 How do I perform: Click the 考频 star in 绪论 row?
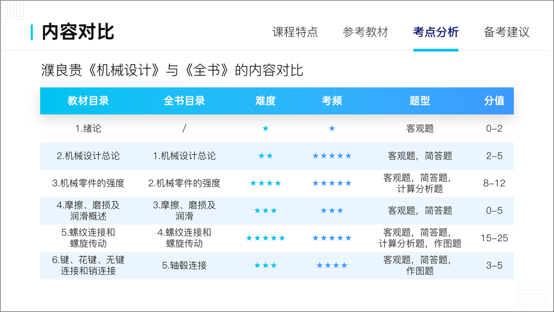point(332,128)
